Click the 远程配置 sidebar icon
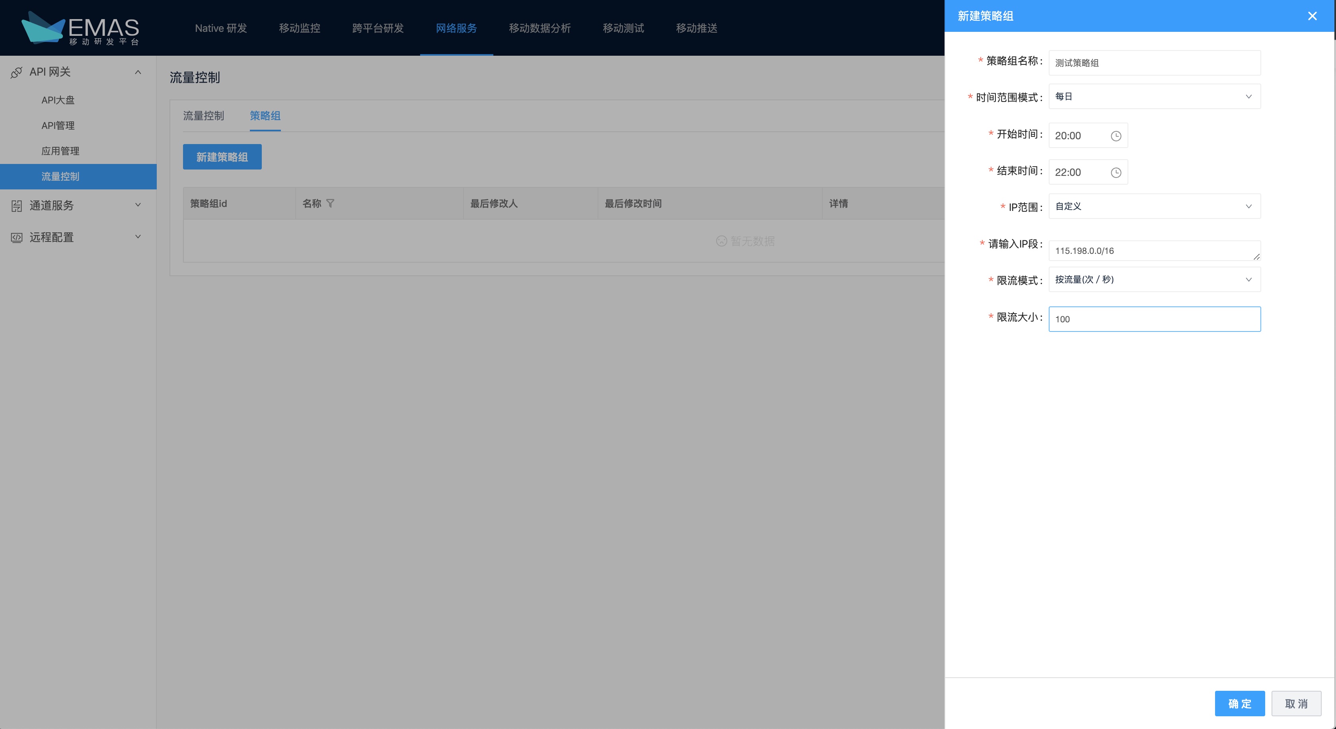Image resolution: width=1336 pixels, height=729 pixels. click(17, 238)
